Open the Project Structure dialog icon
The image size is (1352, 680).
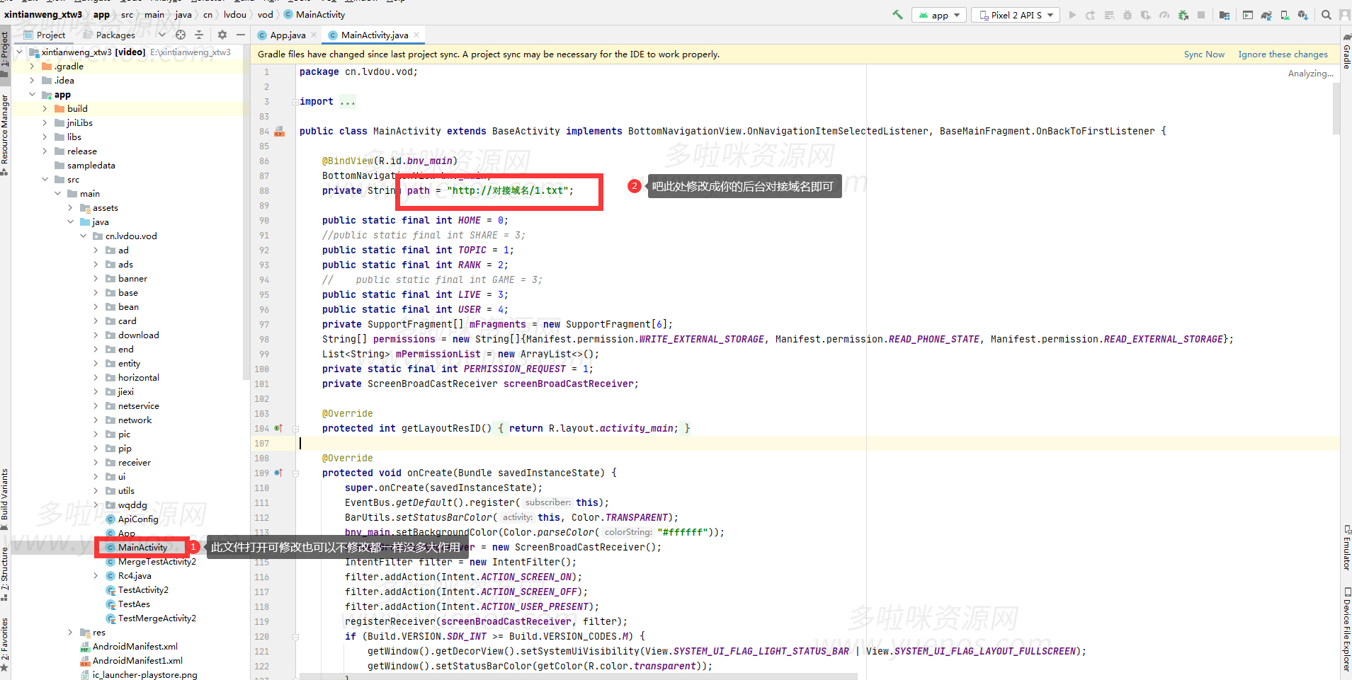tap(1224, 15)
